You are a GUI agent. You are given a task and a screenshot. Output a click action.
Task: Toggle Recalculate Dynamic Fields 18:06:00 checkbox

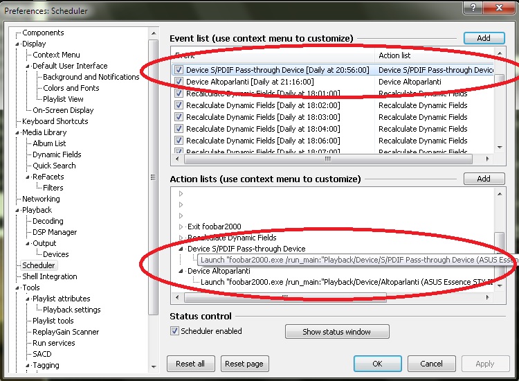pos(179,141)
